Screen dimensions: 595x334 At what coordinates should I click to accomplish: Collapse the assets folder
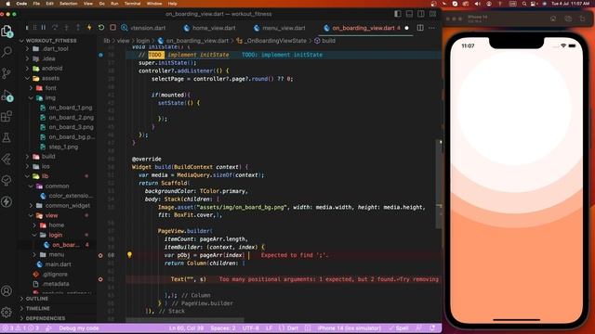50,78
